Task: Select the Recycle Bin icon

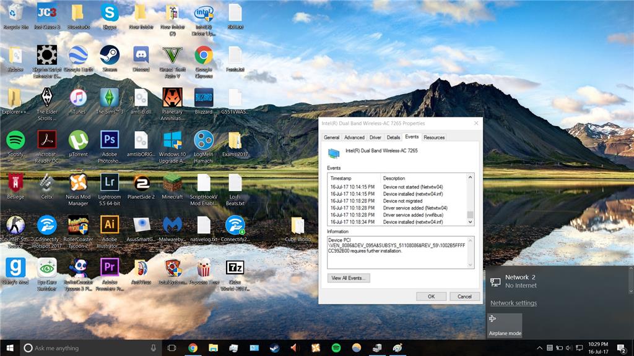Action: click(x=15, y=16)
